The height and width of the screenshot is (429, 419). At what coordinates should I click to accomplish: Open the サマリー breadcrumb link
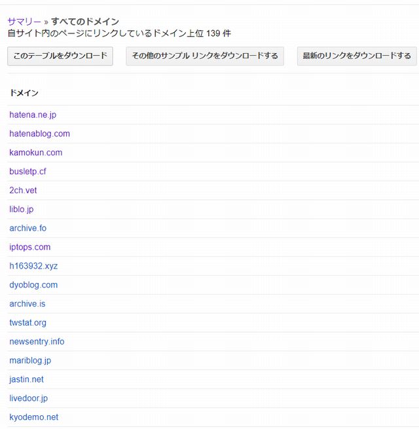24,22
